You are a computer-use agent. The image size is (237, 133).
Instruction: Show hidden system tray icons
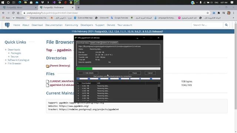(x=197, y=3)
